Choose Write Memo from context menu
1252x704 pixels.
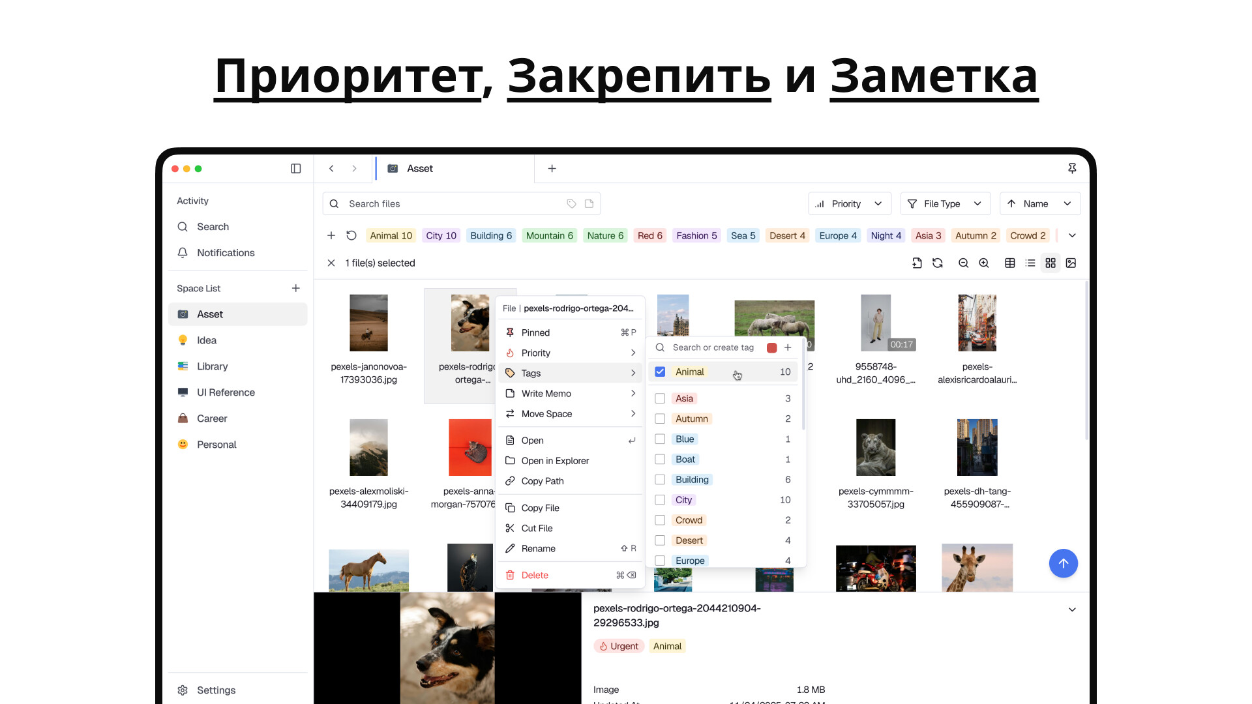(546, 394)
